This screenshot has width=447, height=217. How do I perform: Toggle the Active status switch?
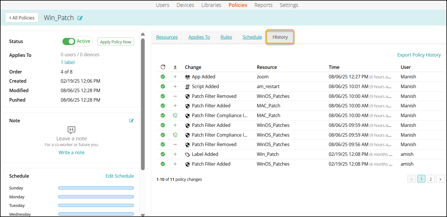[x=69, y=42]
